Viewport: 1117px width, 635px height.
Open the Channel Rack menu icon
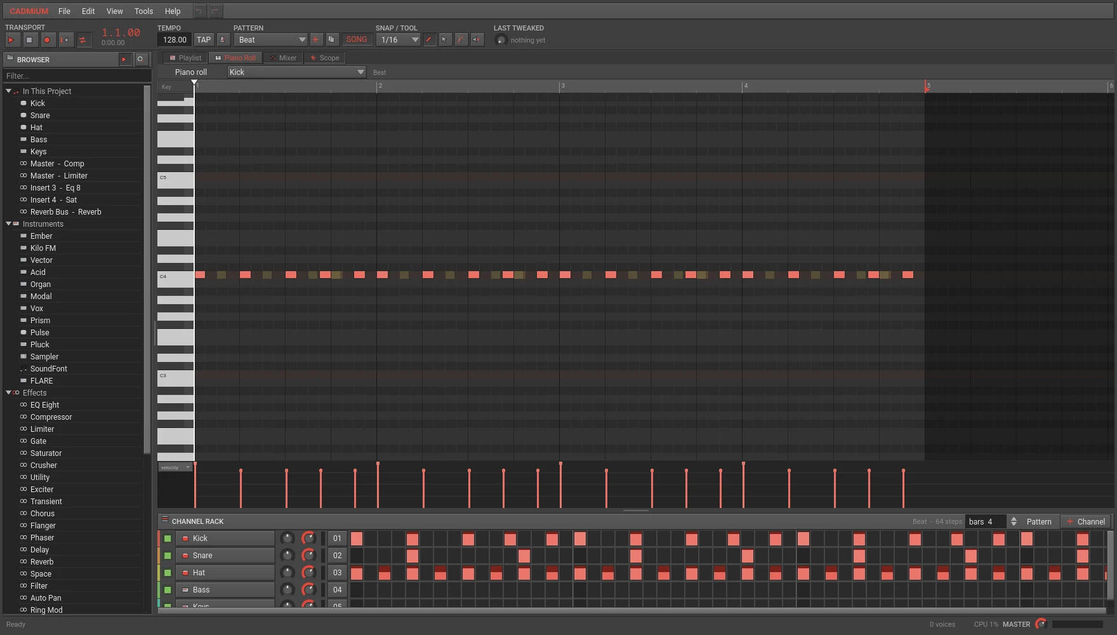[164, 519]
